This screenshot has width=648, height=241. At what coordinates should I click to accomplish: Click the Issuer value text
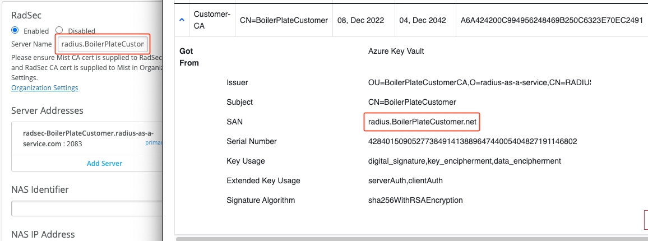[479, 82]
